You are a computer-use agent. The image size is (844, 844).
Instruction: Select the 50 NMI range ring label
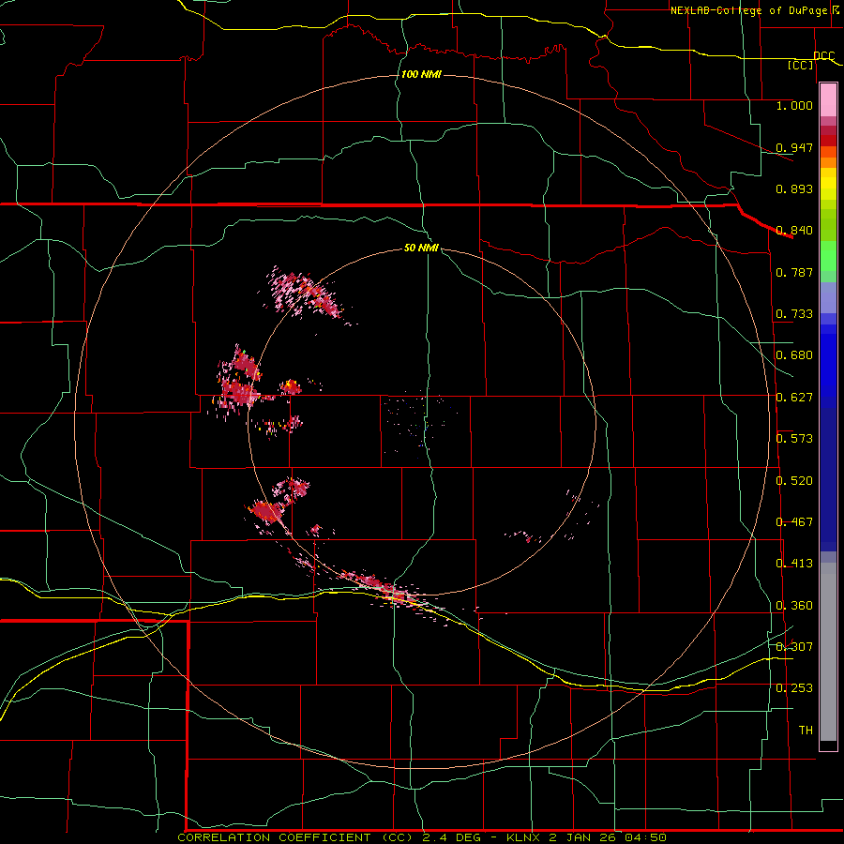click(421, 248)
